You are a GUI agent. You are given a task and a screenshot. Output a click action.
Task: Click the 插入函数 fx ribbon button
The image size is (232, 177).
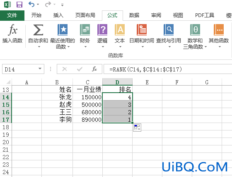coord(12,34)
